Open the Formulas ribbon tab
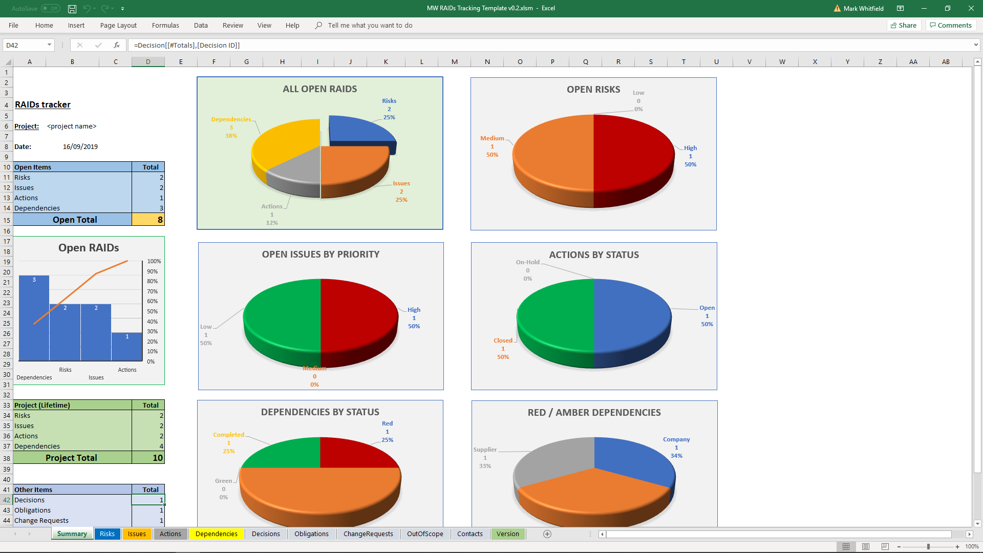 (165, 25)
